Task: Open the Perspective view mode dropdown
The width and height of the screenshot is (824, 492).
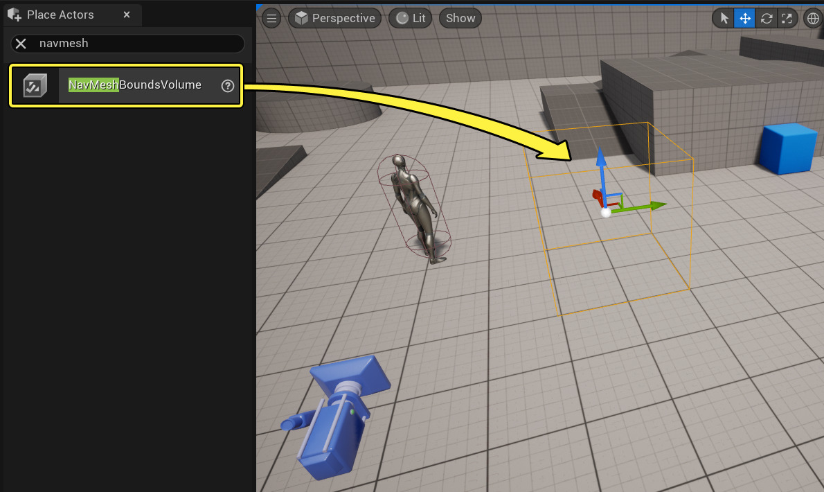Action: click(x=334, y=19)
